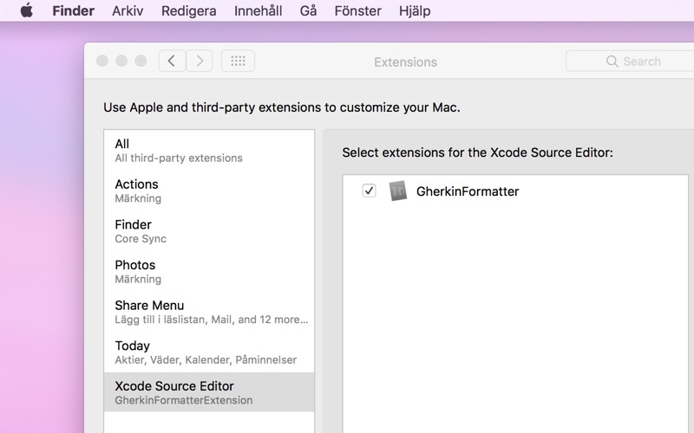Minimize the Extensions window

point(121,61)
